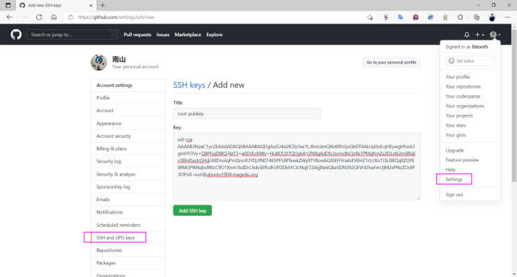Image resolution: width=517 pixels, height=277 pixels.
Task: Open the notifications bell
Action: (467, 35)
